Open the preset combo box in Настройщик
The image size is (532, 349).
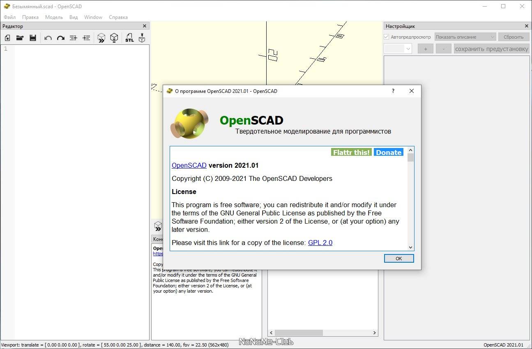398,49
